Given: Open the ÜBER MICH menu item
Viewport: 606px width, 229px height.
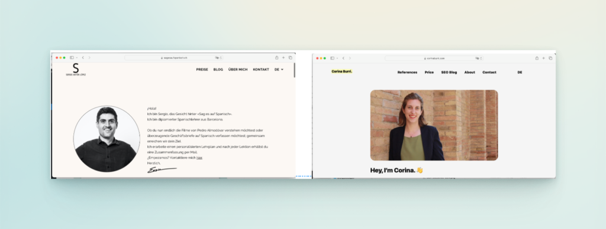Looking at the screenshot, I should click(x=238, y=70).
